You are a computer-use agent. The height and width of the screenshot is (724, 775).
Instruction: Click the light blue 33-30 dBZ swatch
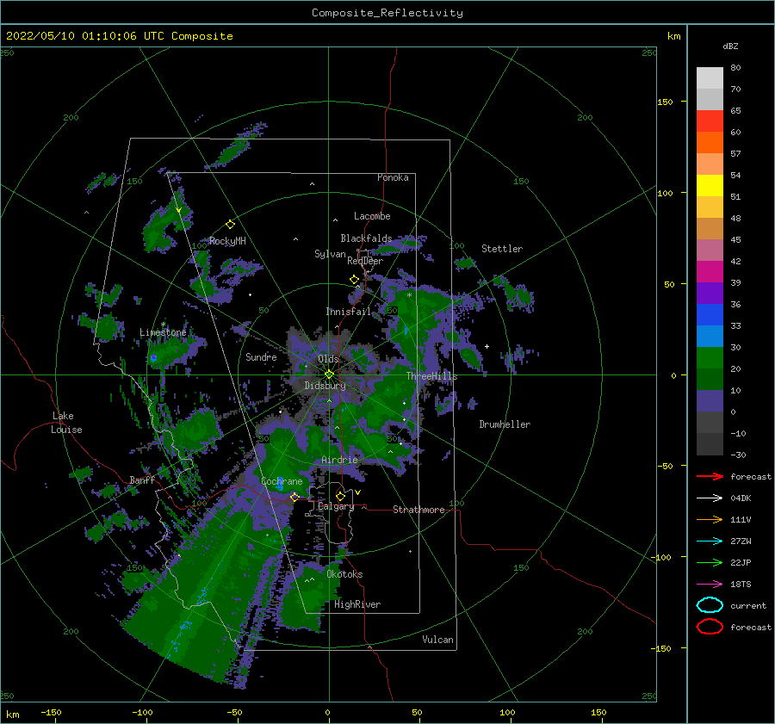coord(710,336)
